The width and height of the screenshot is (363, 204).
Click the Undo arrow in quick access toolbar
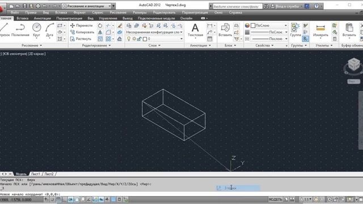[45, 6]
